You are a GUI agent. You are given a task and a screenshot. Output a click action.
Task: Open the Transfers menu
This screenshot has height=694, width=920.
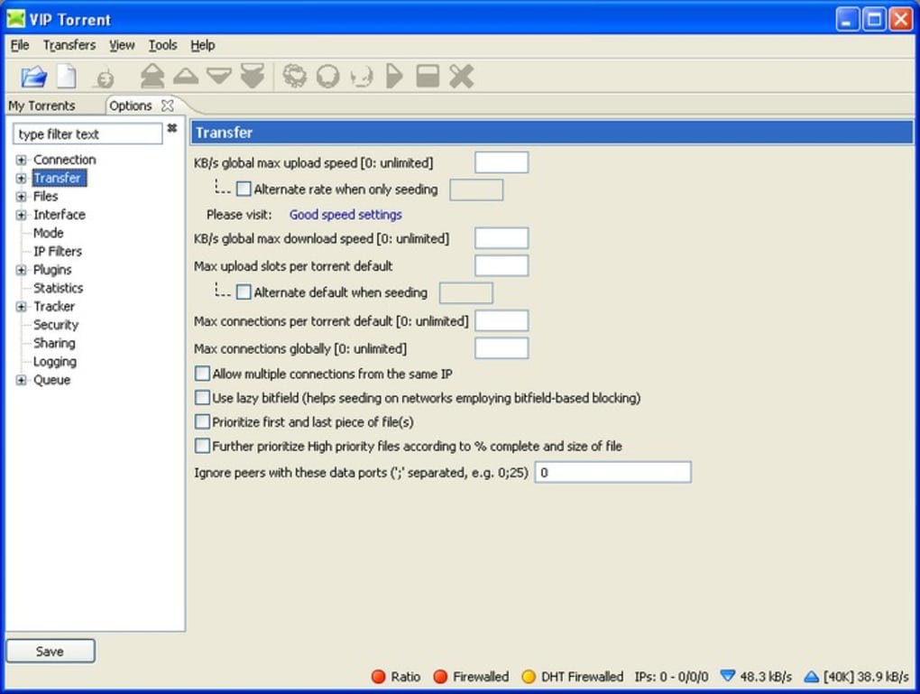coord(69,45)
